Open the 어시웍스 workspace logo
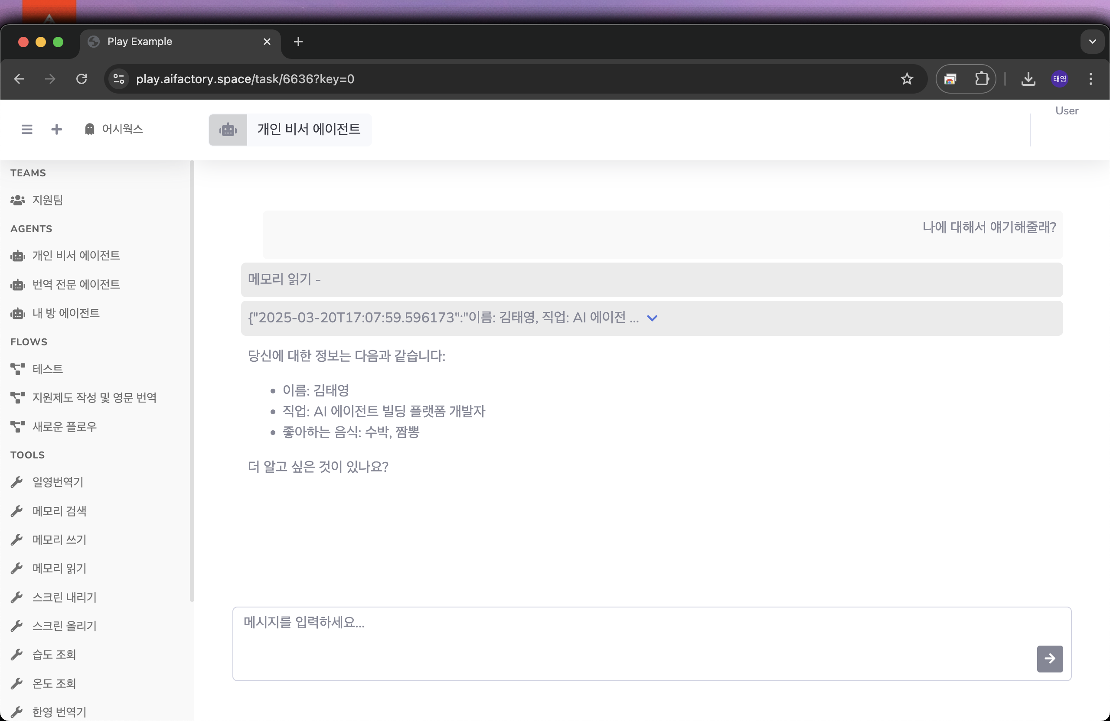Image resolution: width=1110 pixels, height=721 pixels. (113, 129)
